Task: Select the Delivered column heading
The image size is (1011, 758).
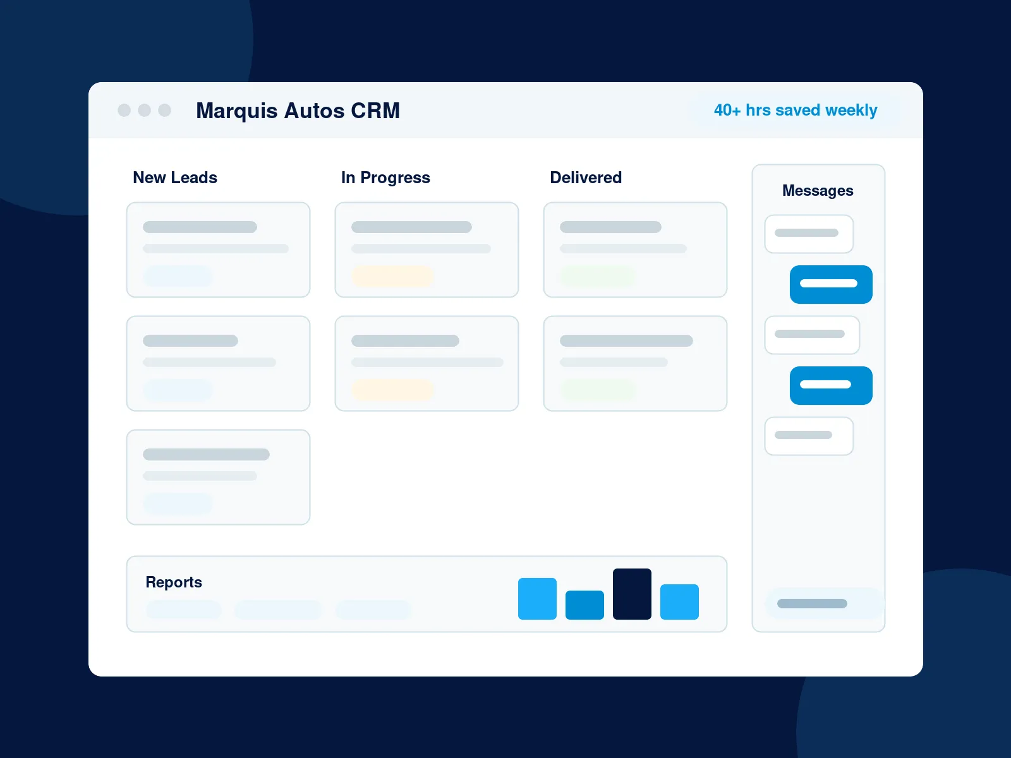Action: [x=586, y=177]
